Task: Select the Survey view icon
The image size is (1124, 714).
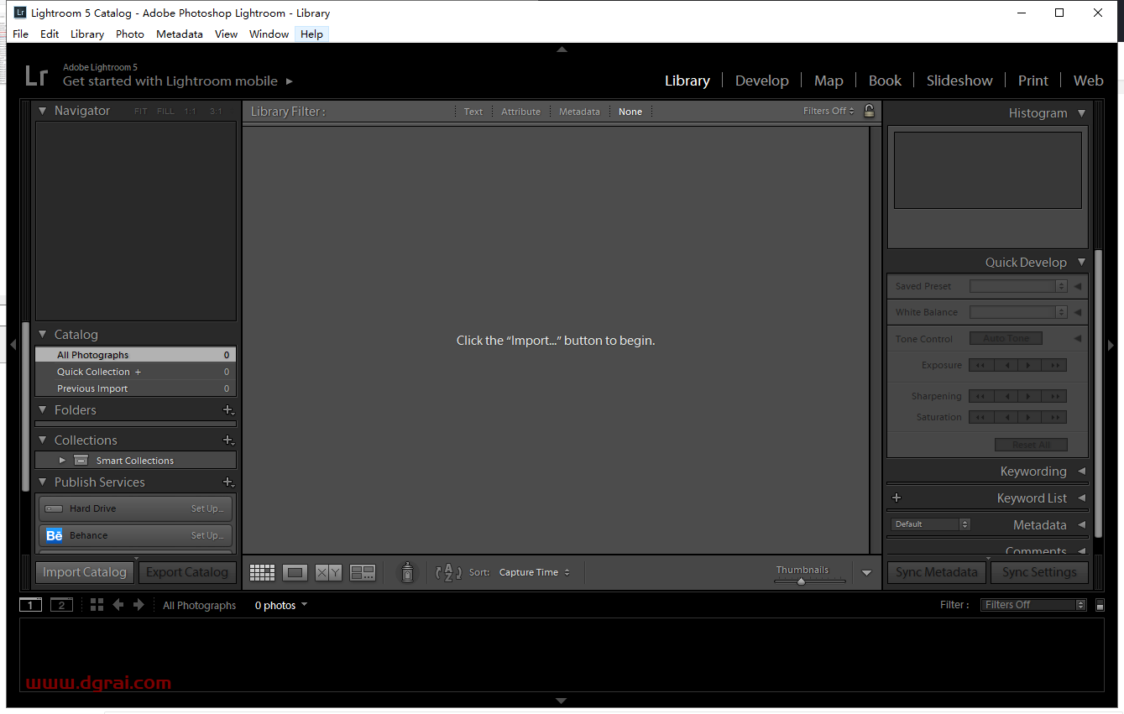Action: tap(361, 571)
